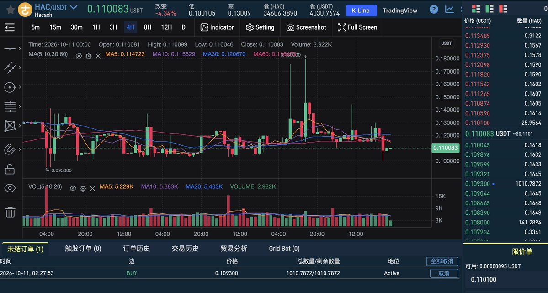
Task: Switch to K-Line chart mode
Action: (361, 11)
